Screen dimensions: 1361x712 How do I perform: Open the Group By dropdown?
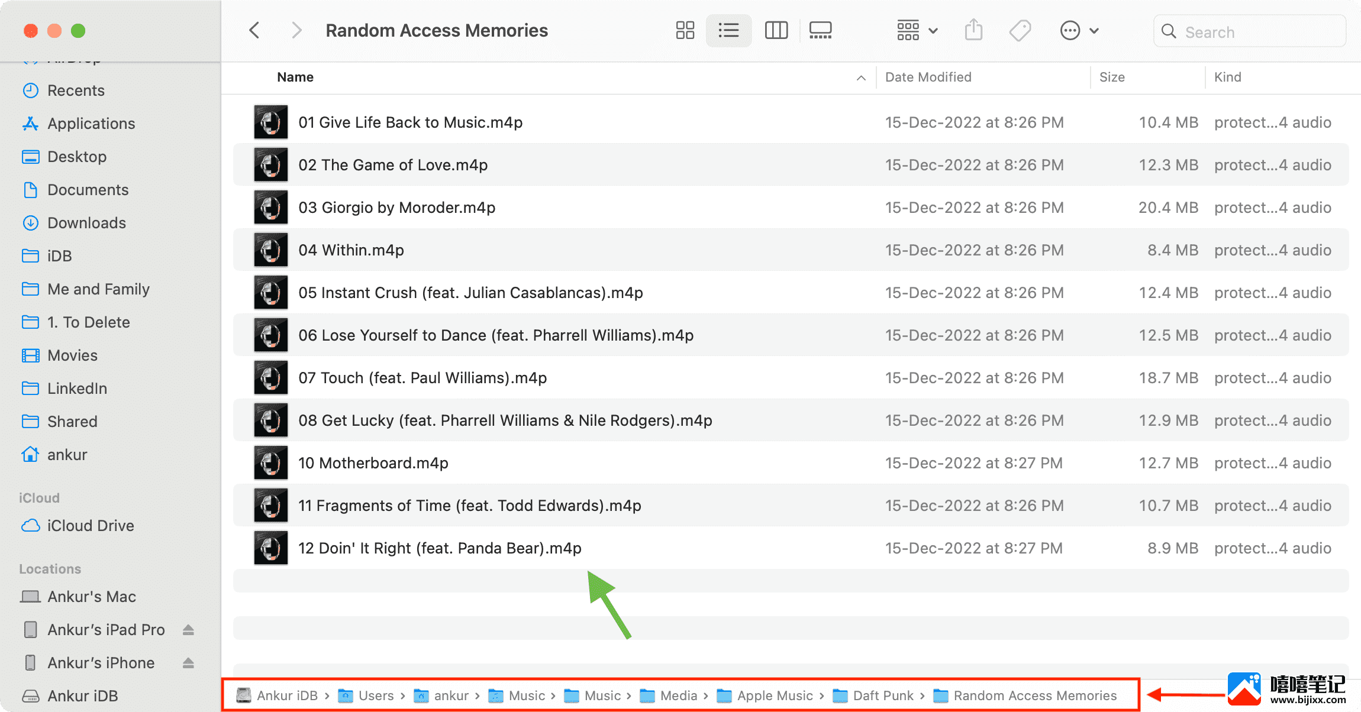pyautogui.click(x=917, y=30)
